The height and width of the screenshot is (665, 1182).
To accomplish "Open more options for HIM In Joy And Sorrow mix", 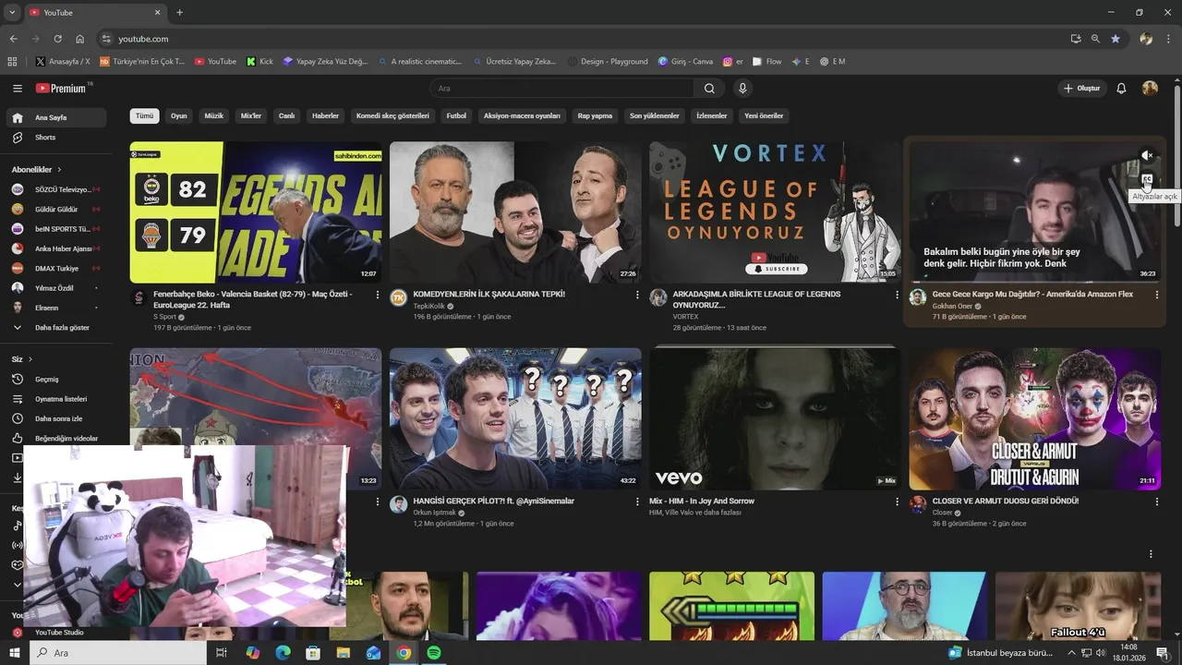I will [x=897, y=502].
